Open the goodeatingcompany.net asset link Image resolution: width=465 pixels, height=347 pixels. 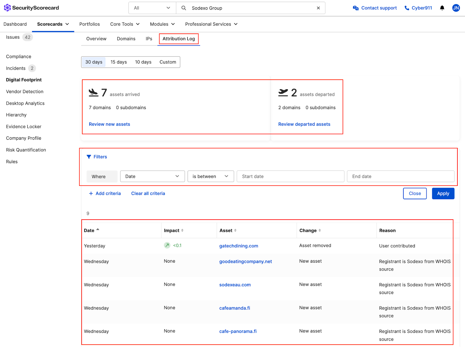click(246, 261)
